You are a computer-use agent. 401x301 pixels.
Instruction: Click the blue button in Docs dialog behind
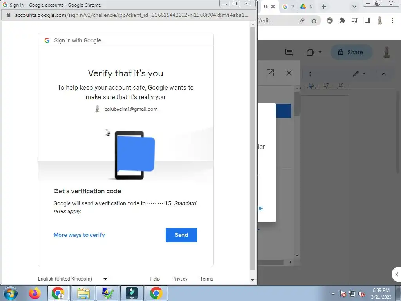pos(284,111)
